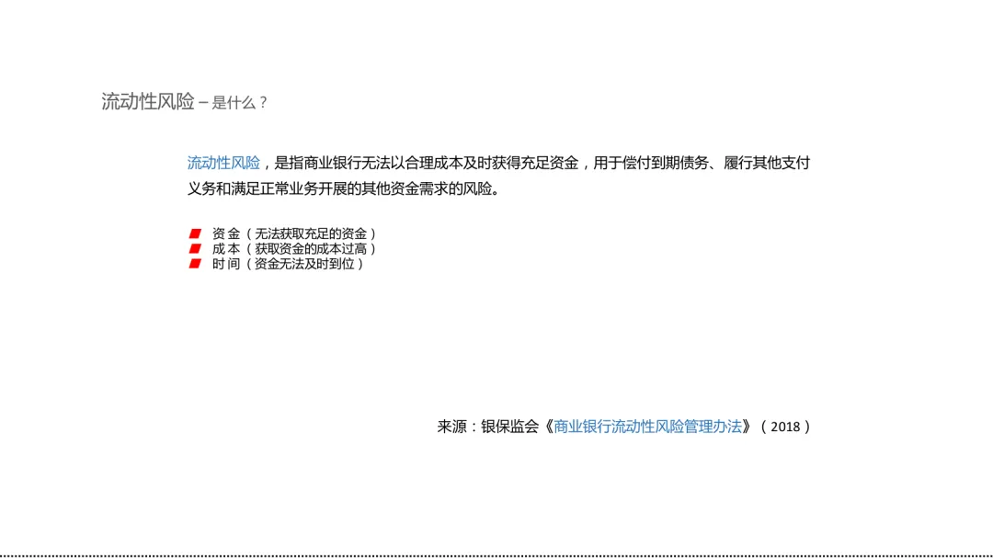Open the blue 流动性风险 link in the definition

[223, 163]
